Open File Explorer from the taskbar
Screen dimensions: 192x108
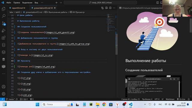97,104
